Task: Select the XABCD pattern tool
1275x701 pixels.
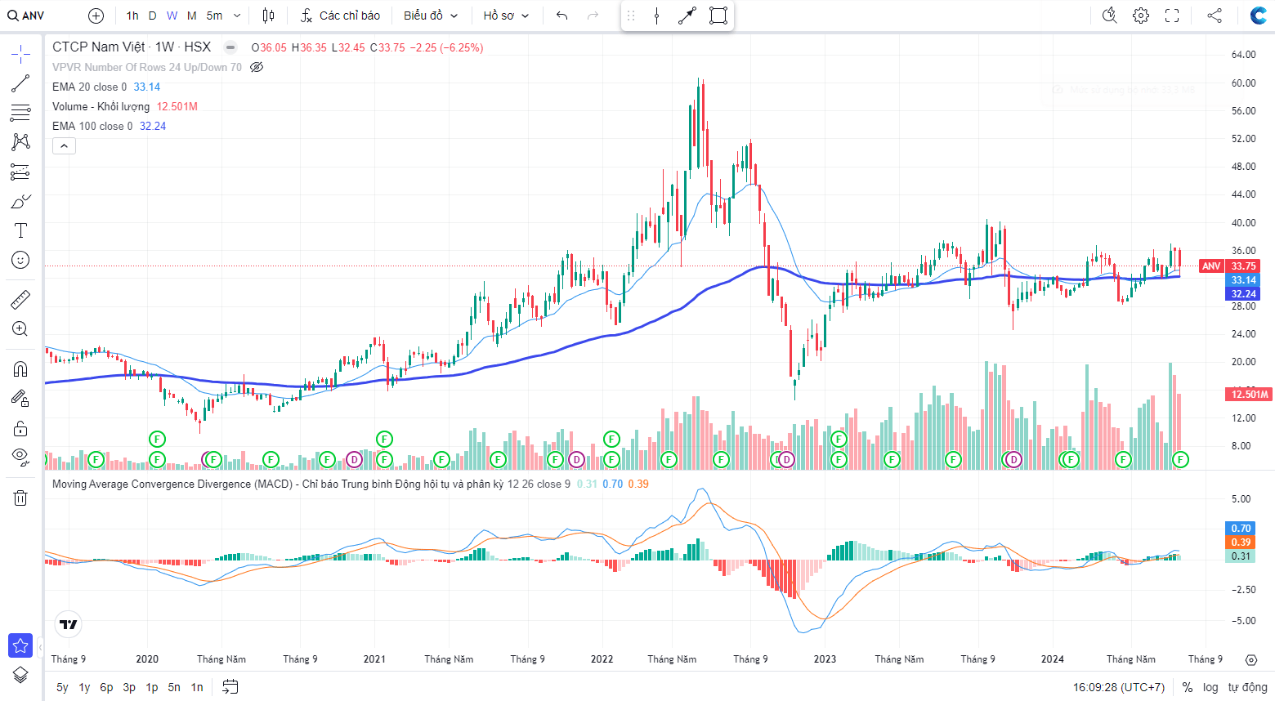Action: click(x=20, y=142)
